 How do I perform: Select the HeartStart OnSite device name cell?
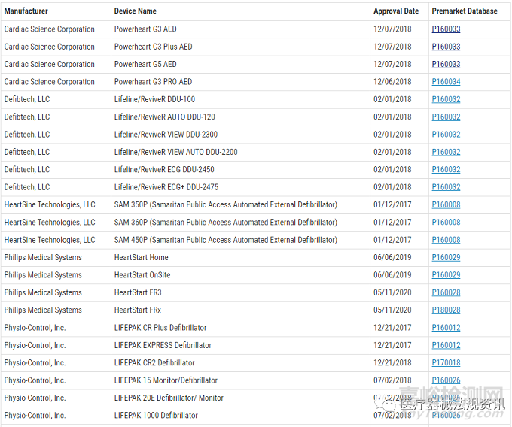click(142, 275)
